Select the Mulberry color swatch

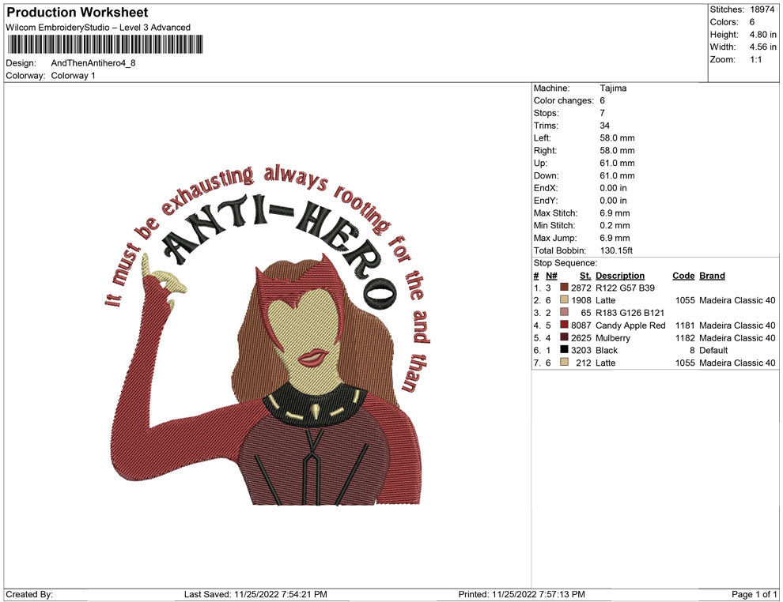point(564,338)
